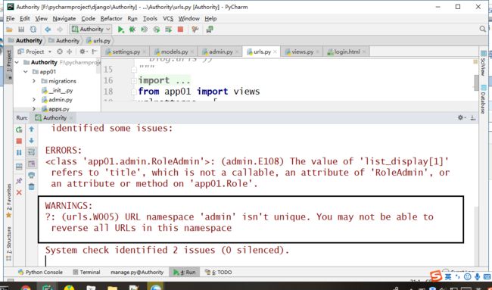Expand the folded import block
492x290 pixels.
coord(133,81)
